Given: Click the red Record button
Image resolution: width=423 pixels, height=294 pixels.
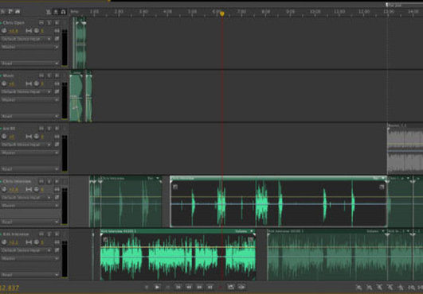Looking at the screenshot, I should [220, 287].
